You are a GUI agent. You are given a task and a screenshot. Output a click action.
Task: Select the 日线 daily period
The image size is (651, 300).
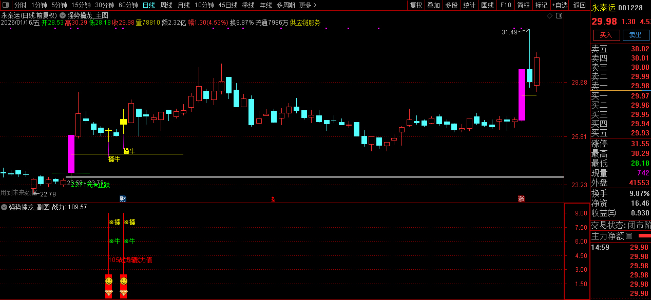pyautogui.click(x=148, y=5)
